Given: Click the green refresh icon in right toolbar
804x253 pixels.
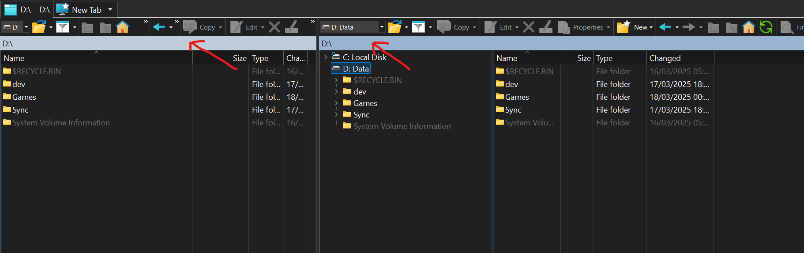Looking at the screenshot, I should [766, 27].
